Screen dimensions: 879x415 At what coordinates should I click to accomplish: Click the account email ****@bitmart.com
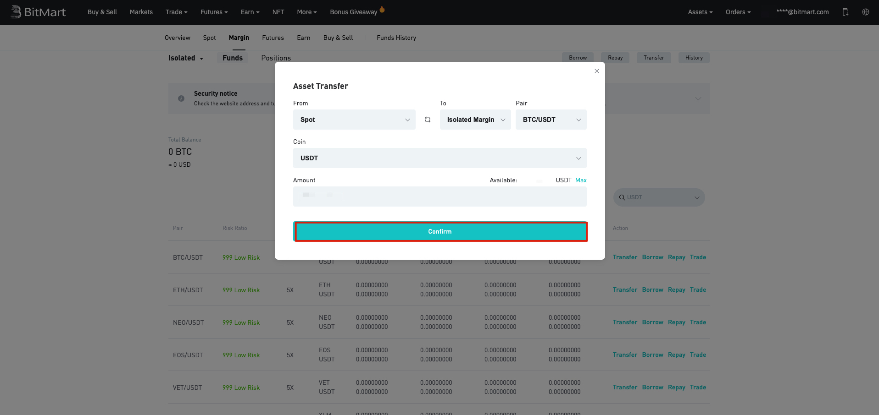(803, 12)
